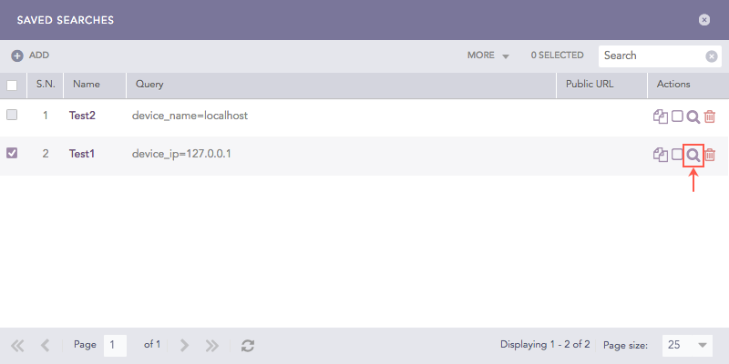The image size is (729, 364).
Task: Toggle the select-all header checkbox
Action: coord(12,86)
